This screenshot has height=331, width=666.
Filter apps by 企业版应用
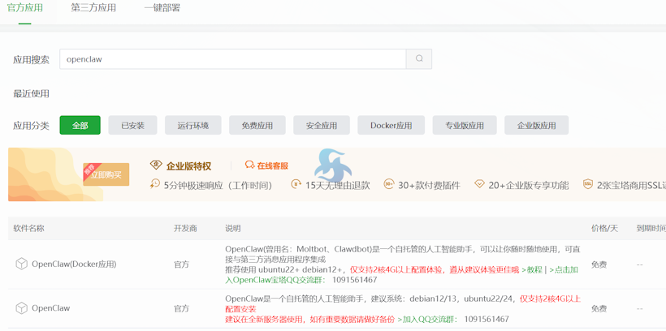point(536,125)
